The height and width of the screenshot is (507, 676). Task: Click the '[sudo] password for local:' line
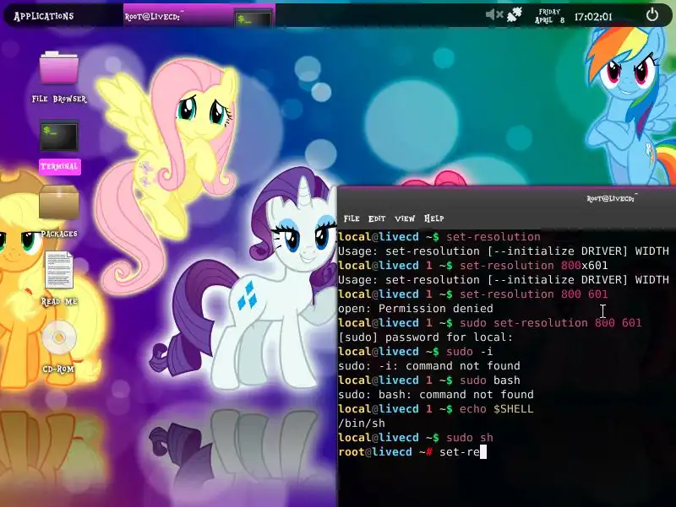[x=426, y=337]
